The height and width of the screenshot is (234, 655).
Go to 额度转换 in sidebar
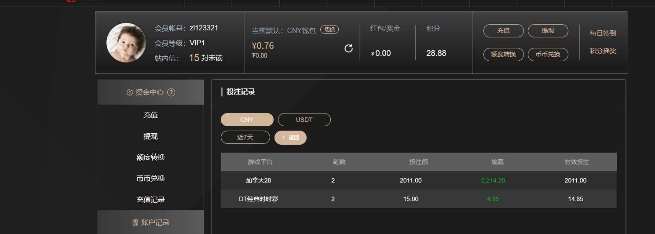pyautogui.click(x=151, y=157)
